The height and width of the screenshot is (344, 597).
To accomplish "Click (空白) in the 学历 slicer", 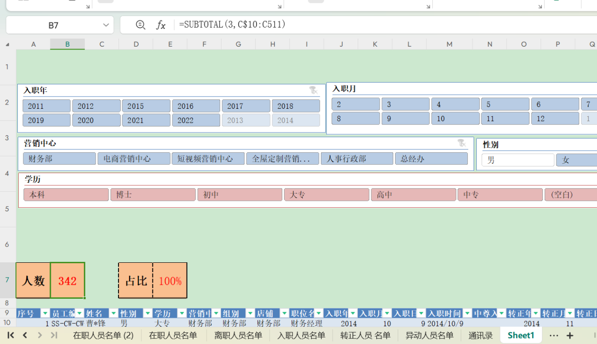I will pyautogui.click(x=571, y=195).
